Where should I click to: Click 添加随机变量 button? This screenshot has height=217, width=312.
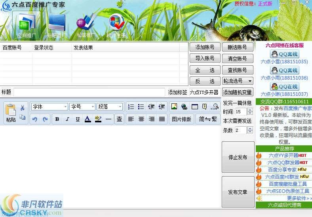pos(238,92)
